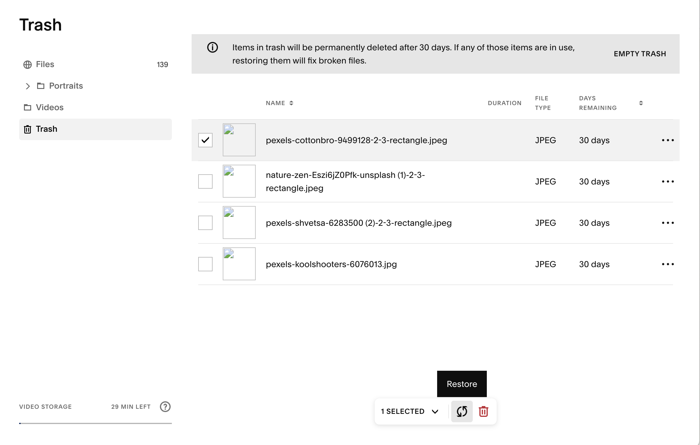This screenshot has height=445, width=700.
Task: Open more options for pexels-shvetsa file
Action: pyautogui.click(x=668, y=223)
